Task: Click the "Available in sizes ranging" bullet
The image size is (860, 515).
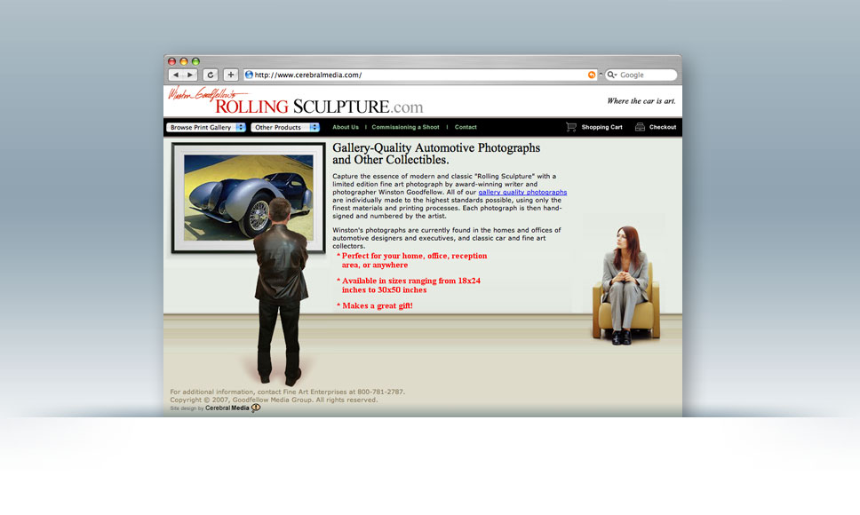Action: (408, 285)
